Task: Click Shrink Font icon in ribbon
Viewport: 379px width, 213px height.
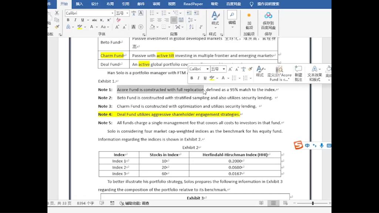Action: (x=124, y=27)
